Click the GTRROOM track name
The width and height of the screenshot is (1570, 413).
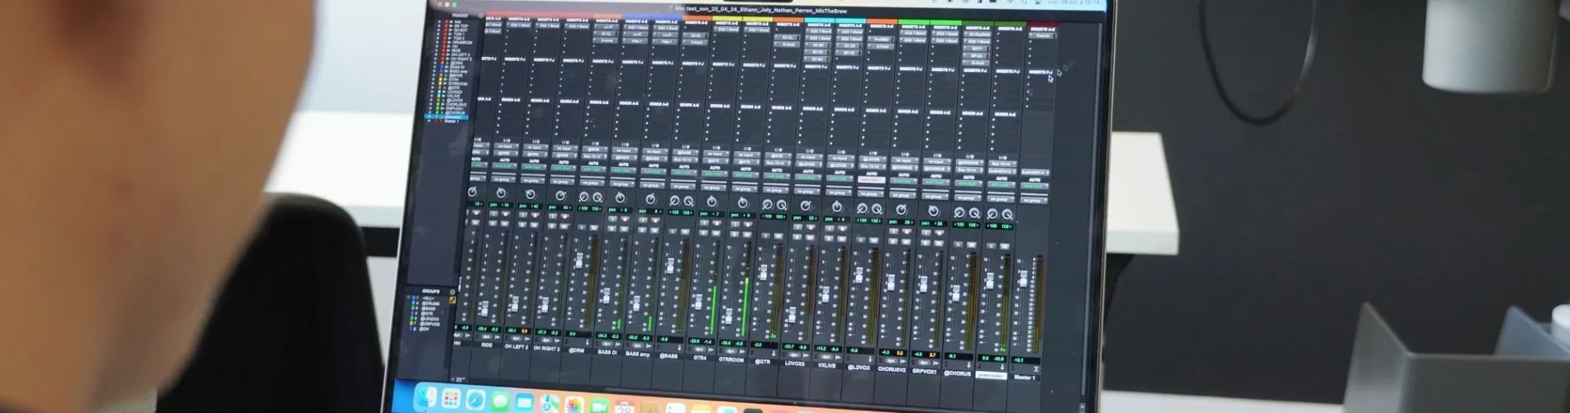(732, 360)
